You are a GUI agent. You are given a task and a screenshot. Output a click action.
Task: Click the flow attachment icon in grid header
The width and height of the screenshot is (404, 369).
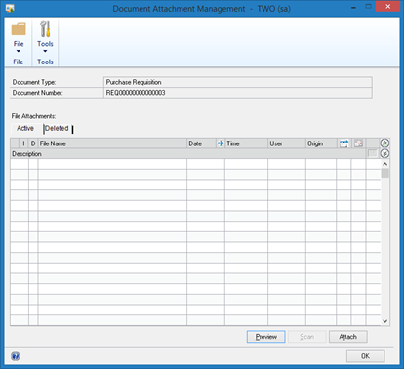(x=343, y=143)
